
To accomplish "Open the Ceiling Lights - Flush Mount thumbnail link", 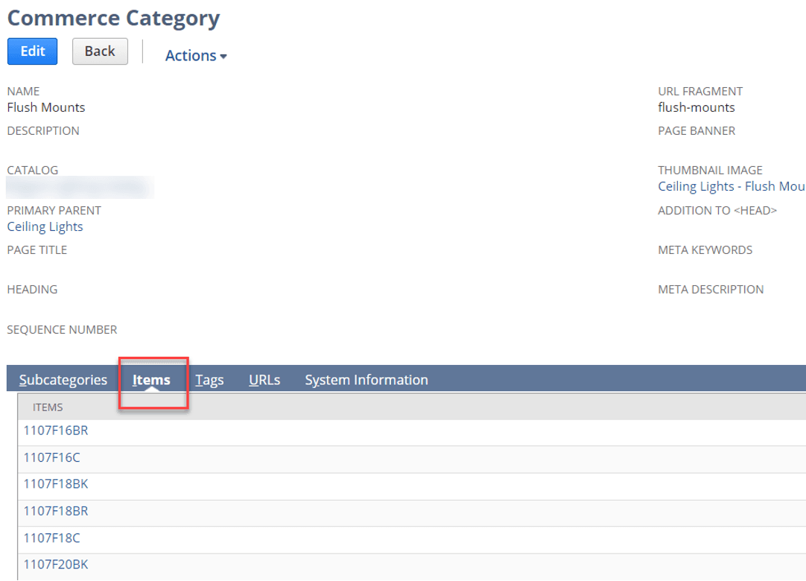I will [x=732, y=186].
